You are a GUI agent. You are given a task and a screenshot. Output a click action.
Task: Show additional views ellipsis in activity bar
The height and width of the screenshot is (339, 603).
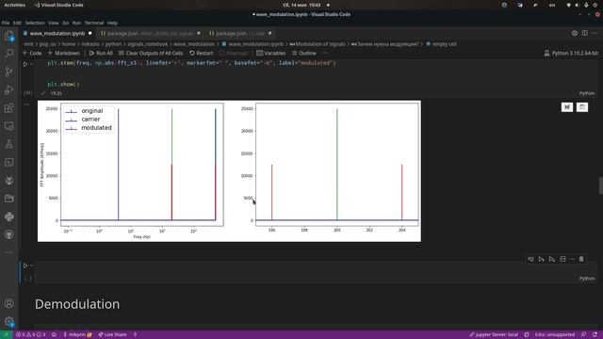click(8, 252)
